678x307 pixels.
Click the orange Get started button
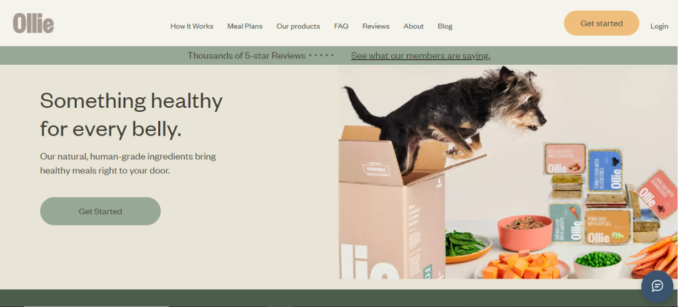click(601, 23)
